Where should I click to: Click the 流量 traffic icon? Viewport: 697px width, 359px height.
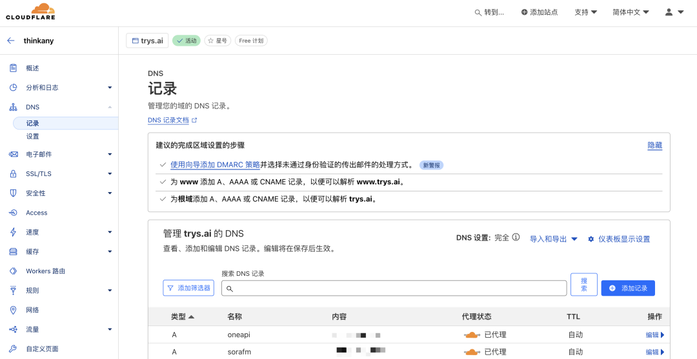[x=13, y=329]
